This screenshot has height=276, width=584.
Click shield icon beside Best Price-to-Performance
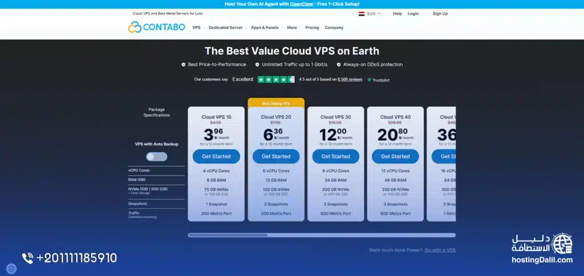[x=183, y=64]
